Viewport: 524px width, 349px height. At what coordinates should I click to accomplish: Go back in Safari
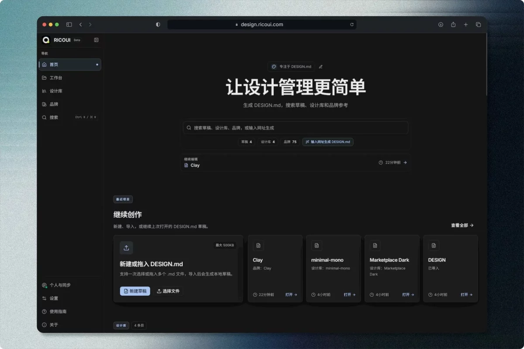[x=80, y=24]
